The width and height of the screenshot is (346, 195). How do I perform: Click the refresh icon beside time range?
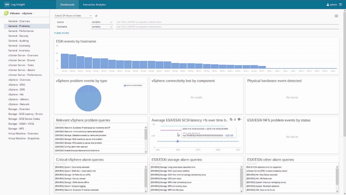point(96,16)
